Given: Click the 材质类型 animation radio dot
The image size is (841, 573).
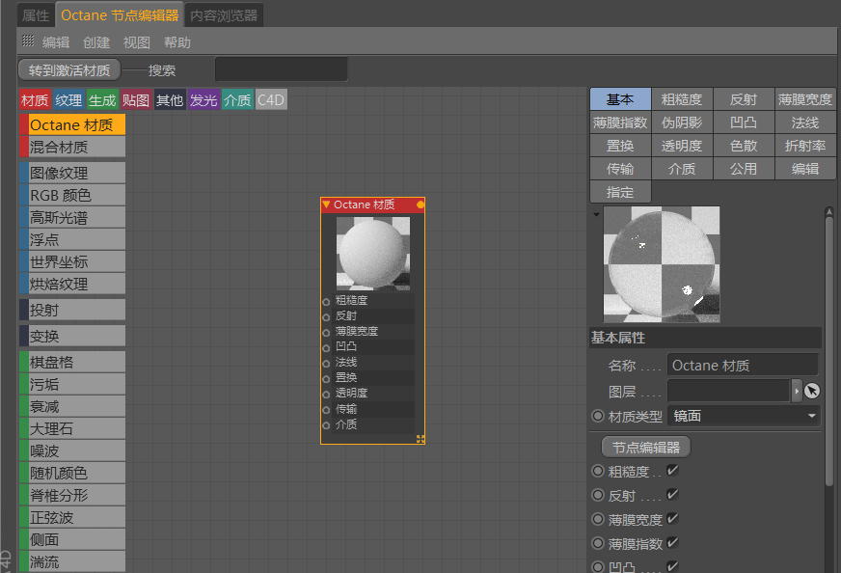Looking at the screenshot, I should pos(598,416).
